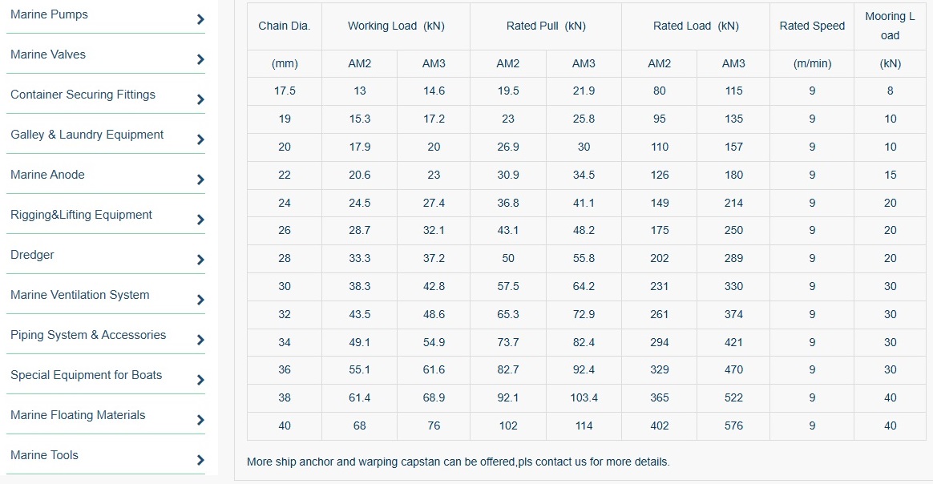Click the Rigging&Lifting Equipment arrow icon
This screenshot has width=933, height=484.
200,220
